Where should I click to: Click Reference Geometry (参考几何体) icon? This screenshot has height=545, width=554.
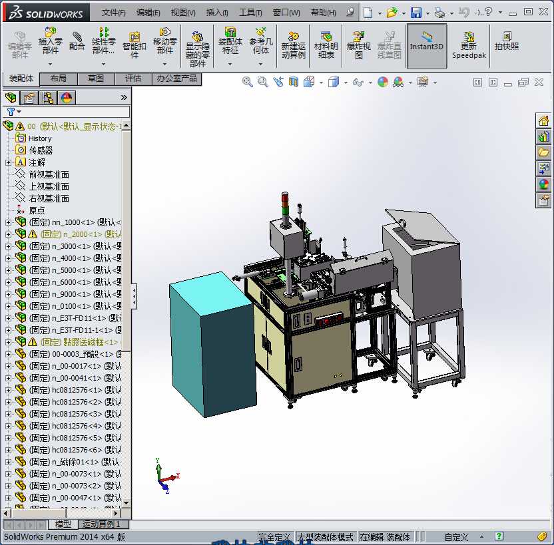(261, 41)
